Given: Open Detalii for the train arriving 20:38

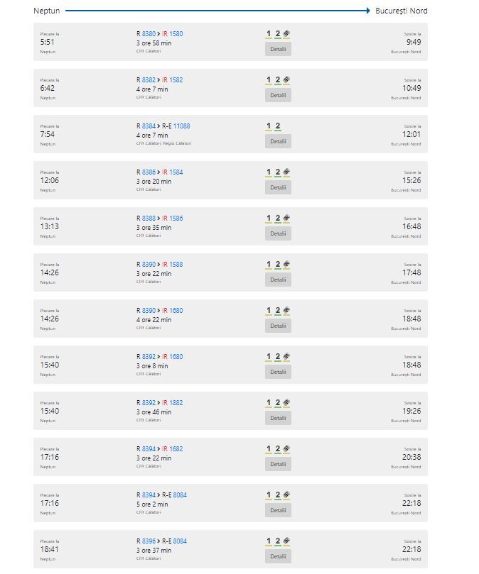Looking at the screenshot, I should coord(278,464).
